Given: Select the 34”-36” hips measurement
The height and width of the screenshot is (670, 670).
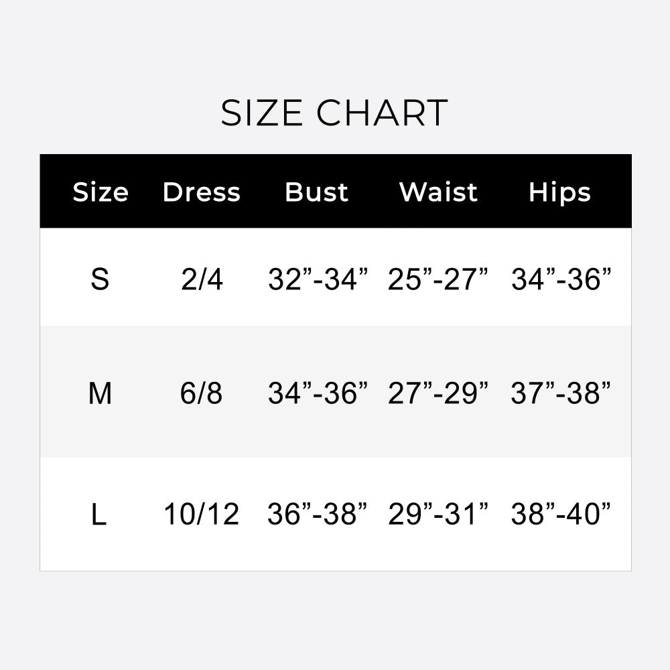Looking at the screenshot, I should click(561, 279).
